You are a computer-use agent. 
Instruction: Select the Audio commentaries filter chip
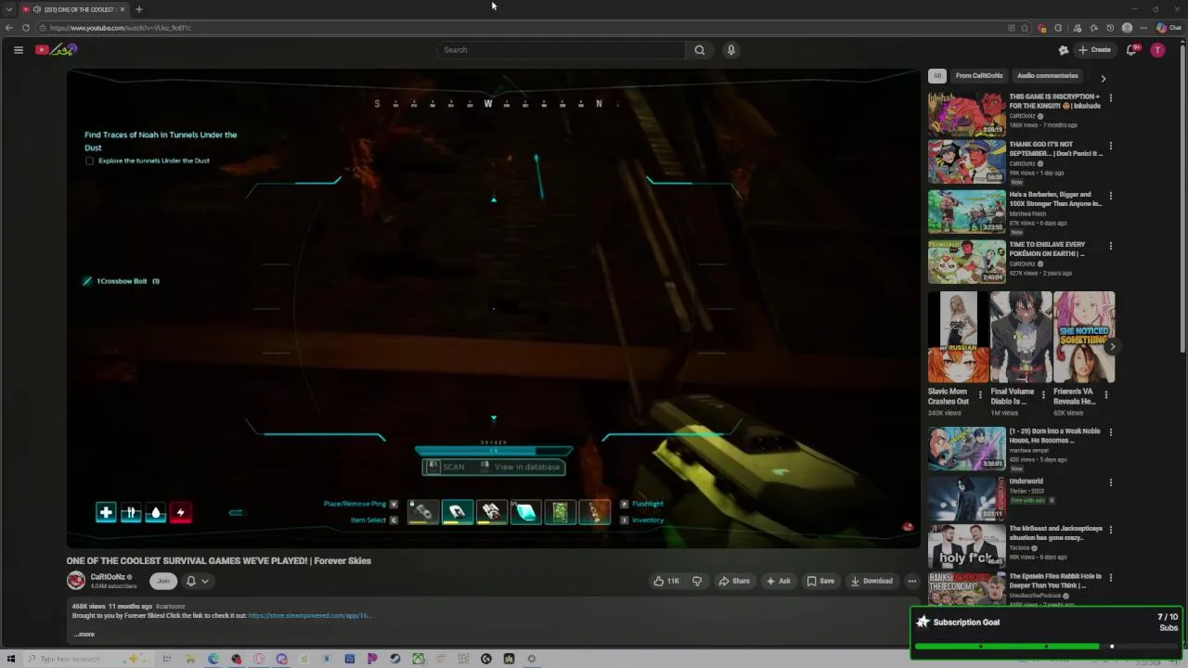(x=1048, y=76)
